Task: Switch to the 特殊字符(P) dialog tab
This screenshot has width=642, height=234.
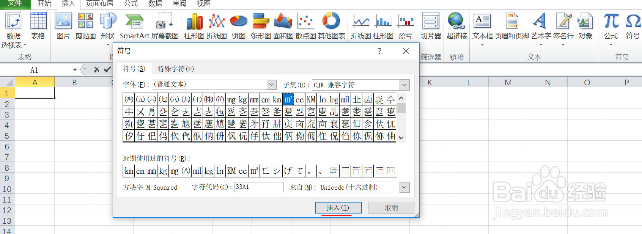Action: click(x=176, y=69)
